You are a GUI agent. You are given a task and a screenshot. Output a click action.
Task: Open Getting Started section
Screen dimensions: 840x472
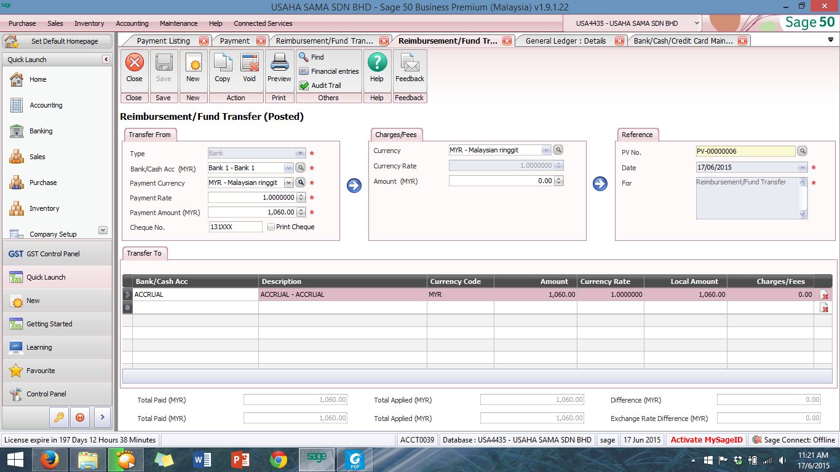[x=57, y=324]
